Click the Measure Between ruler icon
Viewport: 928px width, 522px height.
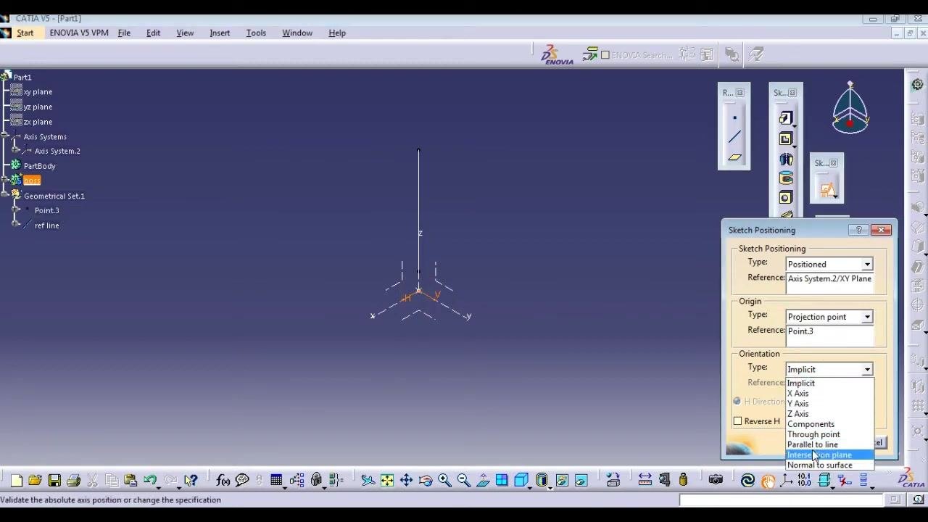click(645, 480)
